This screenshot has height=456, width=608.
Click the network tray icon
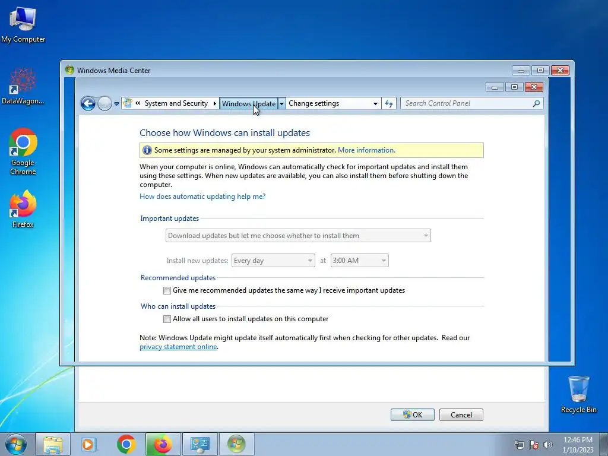[x=519, y=445]
